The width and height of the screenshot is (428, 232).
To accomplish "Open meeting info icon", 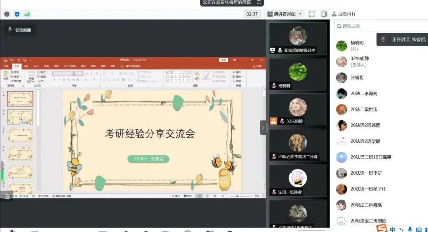I will (7, 14).
